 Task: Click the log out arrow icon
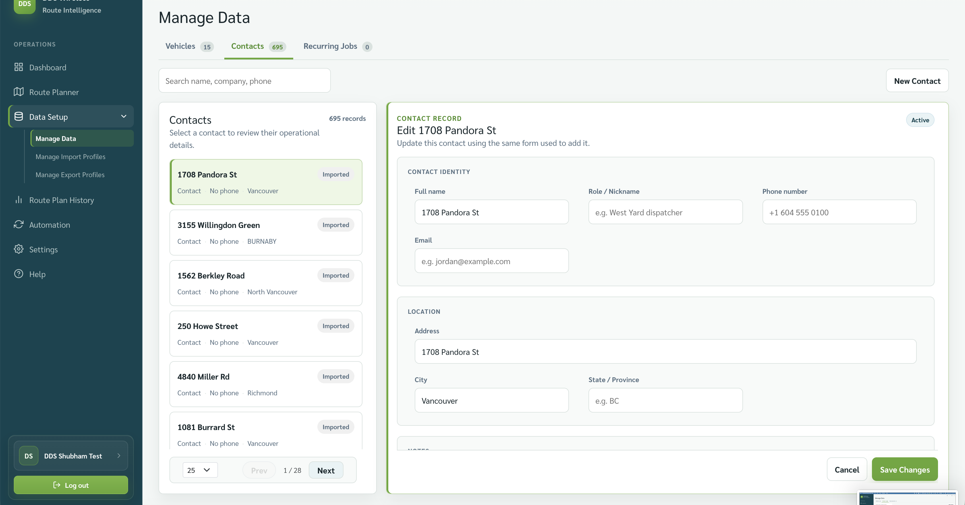point(57,485)
